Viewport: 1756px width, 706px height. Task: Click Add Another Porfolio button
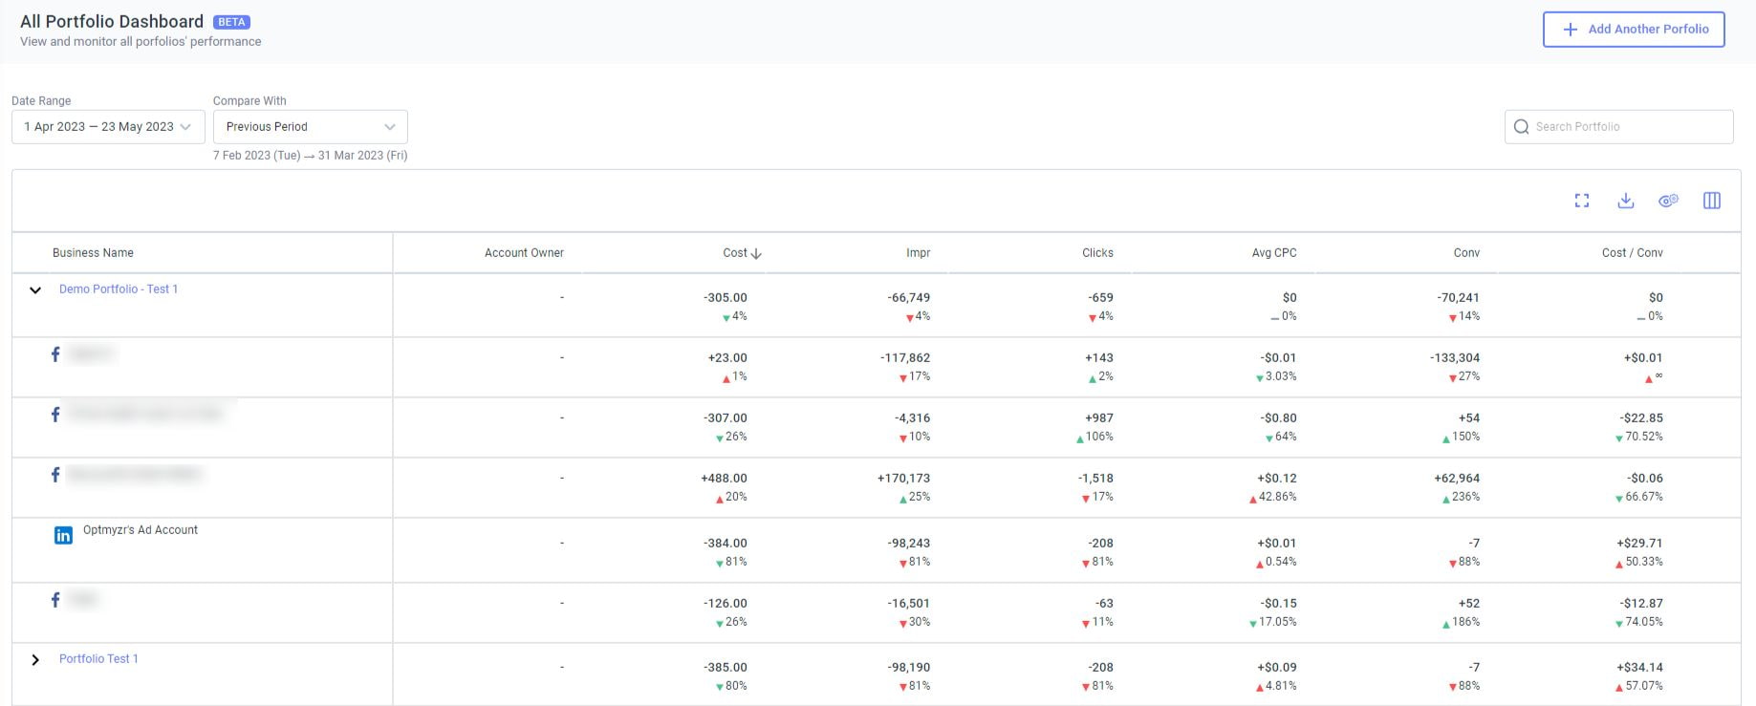pyautogui.click(x=1634, y=30)
